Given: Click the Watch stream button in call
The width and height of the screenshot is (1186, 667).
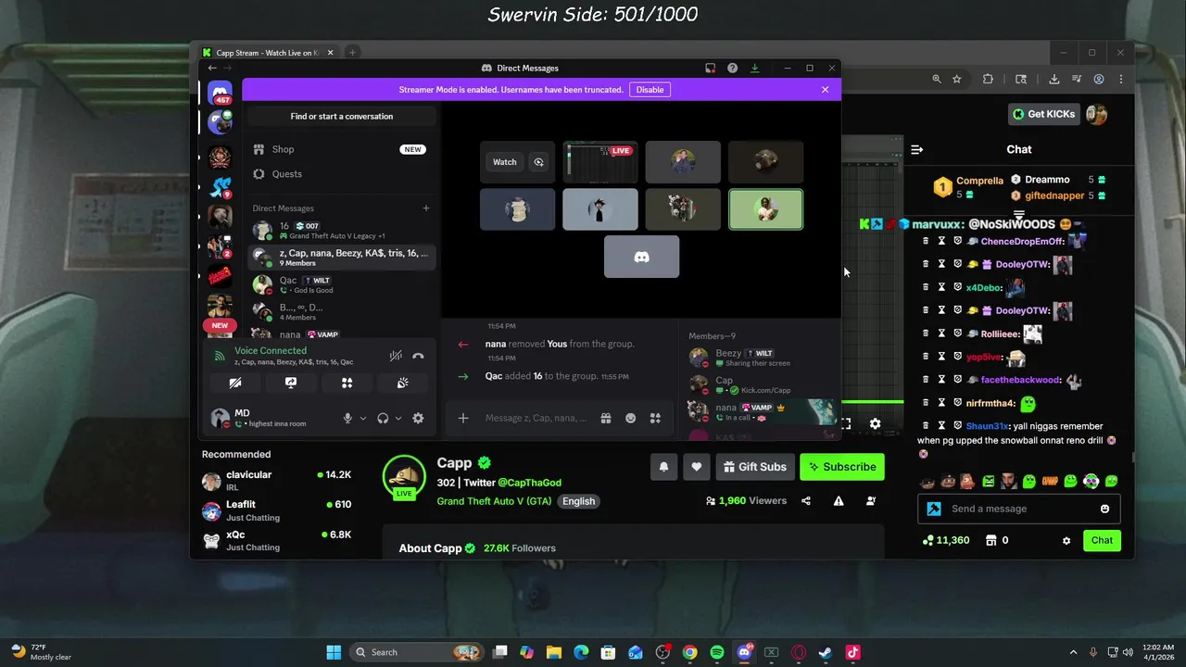Looking at the screenshot, I should 504,162.
